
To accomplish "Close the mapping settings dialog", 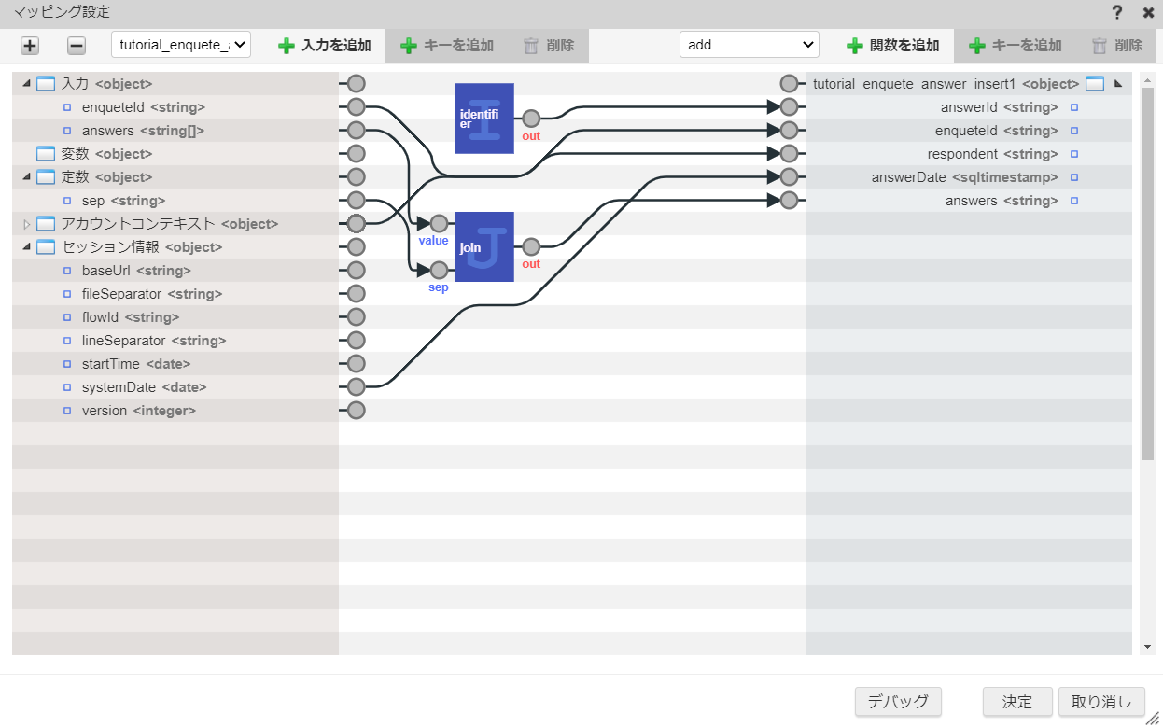I will [1148, 13].
